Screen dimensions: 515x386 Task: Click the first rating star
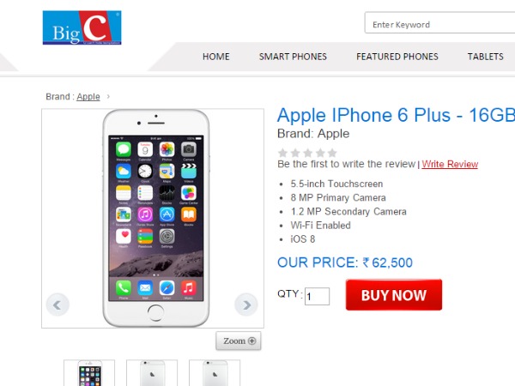pos(282,153)
